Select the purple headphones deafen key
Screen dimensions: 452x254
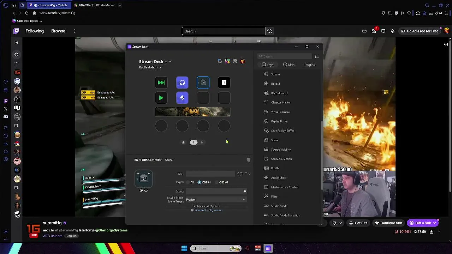click(x=182, y=83)
